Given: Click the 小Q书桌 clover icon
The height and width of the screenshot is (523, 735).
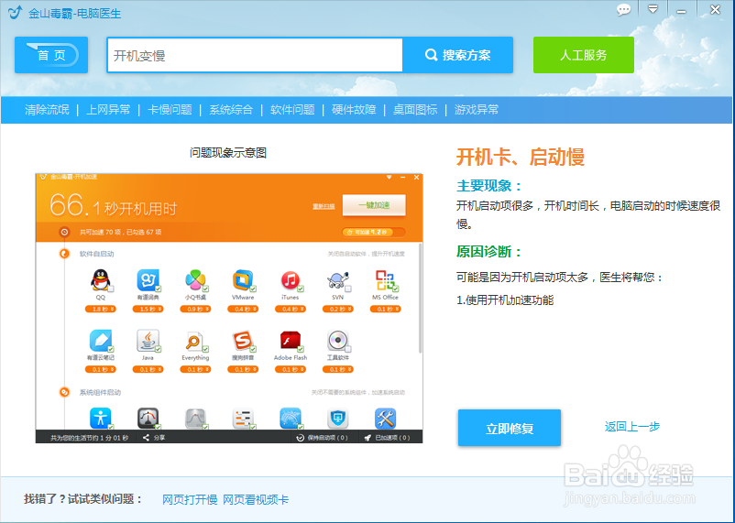Looking at the screenshot, I should click(x=195, y=280).
